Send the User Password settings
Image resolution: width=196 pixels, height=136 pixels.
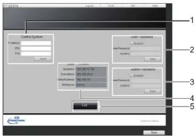tap(153, 59)
